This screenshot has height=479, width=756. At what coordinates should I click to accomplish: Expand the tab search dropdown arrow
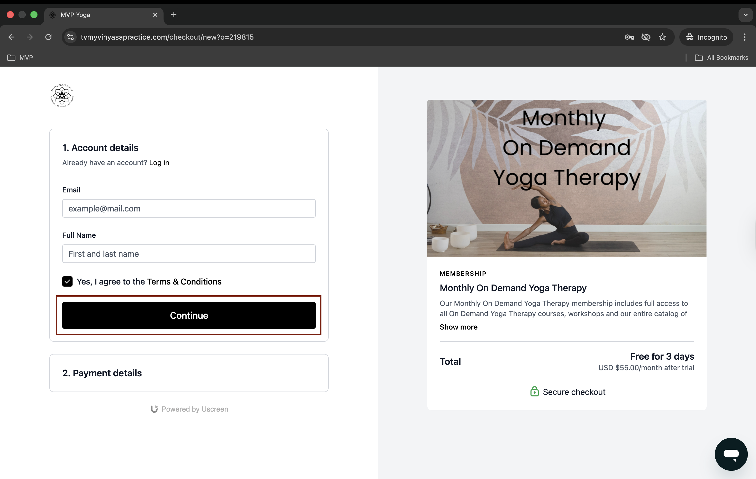click(745, 15)
